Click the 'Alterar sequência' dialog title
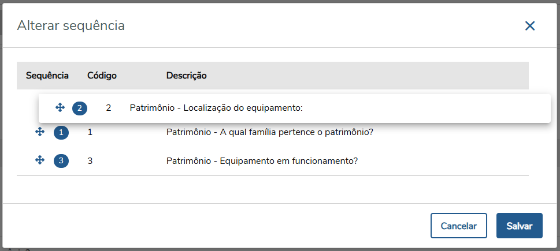The height and width of the screenshot is (251, 560). click(x=71, y=25)
